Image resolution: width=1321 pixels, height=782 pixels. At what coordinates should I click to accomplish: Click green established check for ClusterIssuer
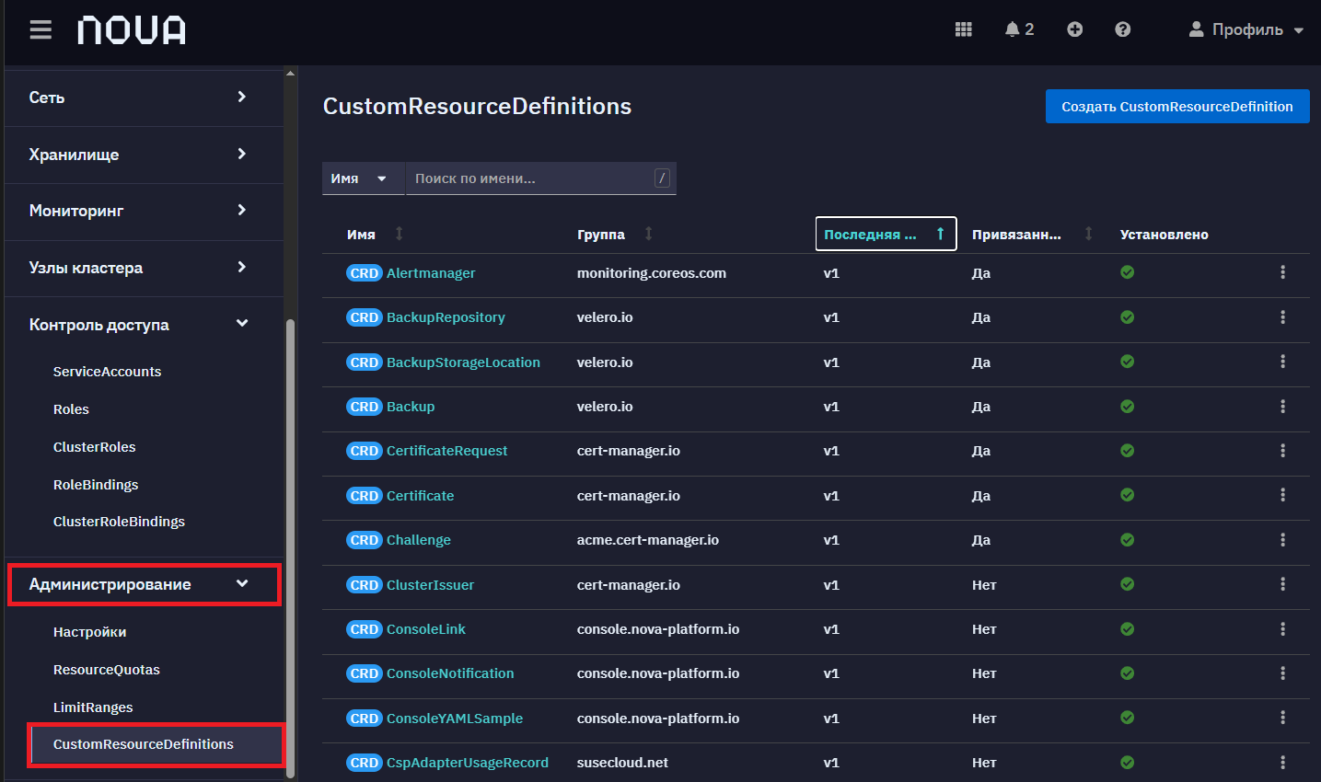tap(1127, 584)
